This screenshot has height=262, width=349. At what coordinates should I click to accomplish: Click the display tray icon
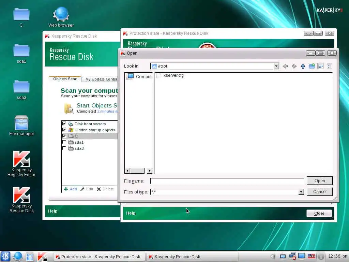pos(302,256)
